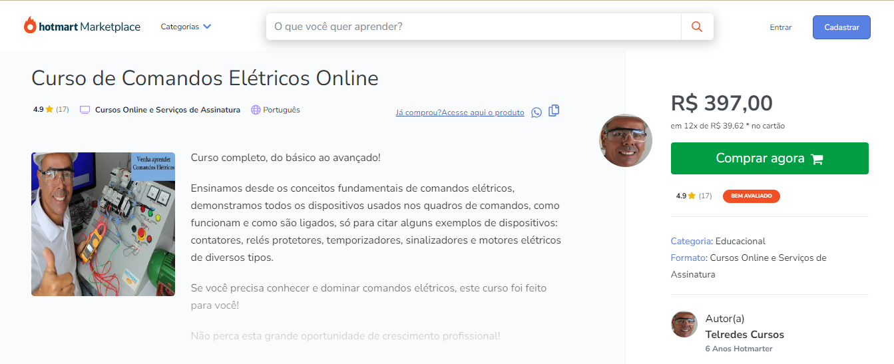
Task: Click the '6 Anos Hotmarter' label
Action: click(x=739, y=349)
